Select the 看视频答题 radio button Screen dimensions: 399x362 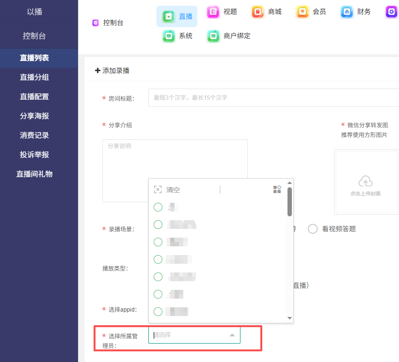click(x=313, y=229)
